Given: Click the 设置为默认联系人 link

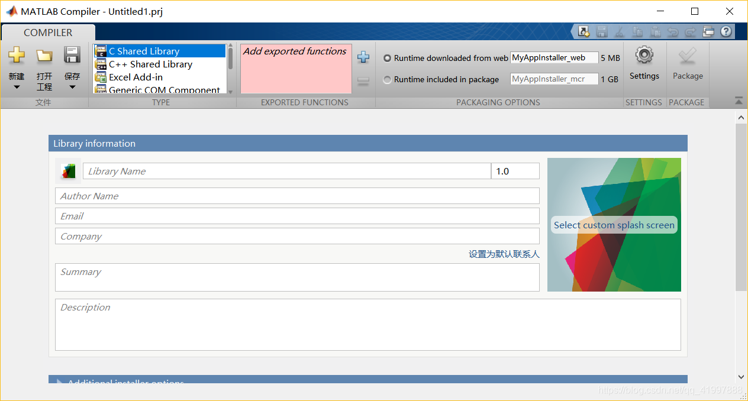Looking at the screenshot, I should [504, 254].
